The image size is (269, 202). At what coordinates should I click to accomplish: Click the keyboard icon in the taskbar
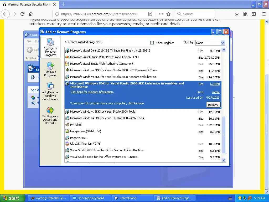pos(230,198)
